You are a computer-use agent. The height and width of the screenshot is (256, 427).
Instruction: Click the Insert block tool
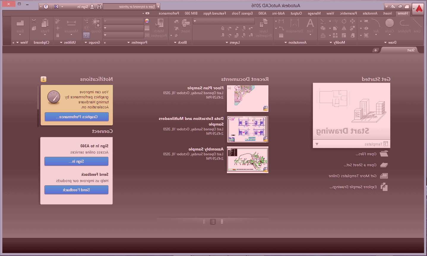[x=186, y=26]
